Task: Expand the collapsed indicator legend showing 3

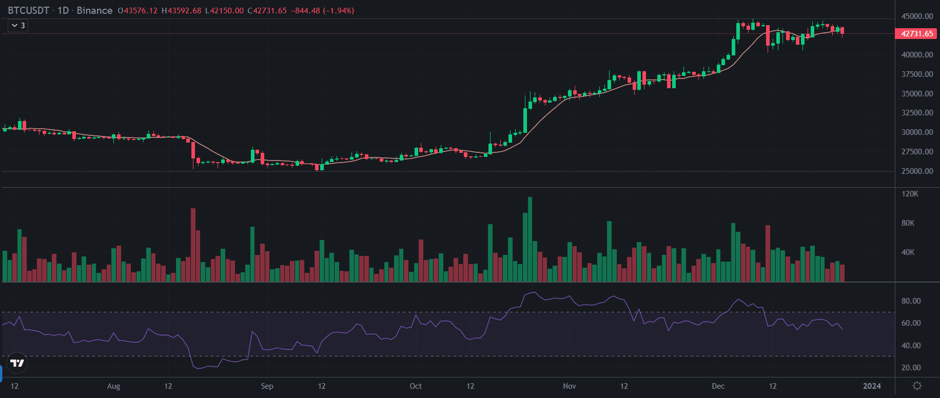Action: coord(18,25)
